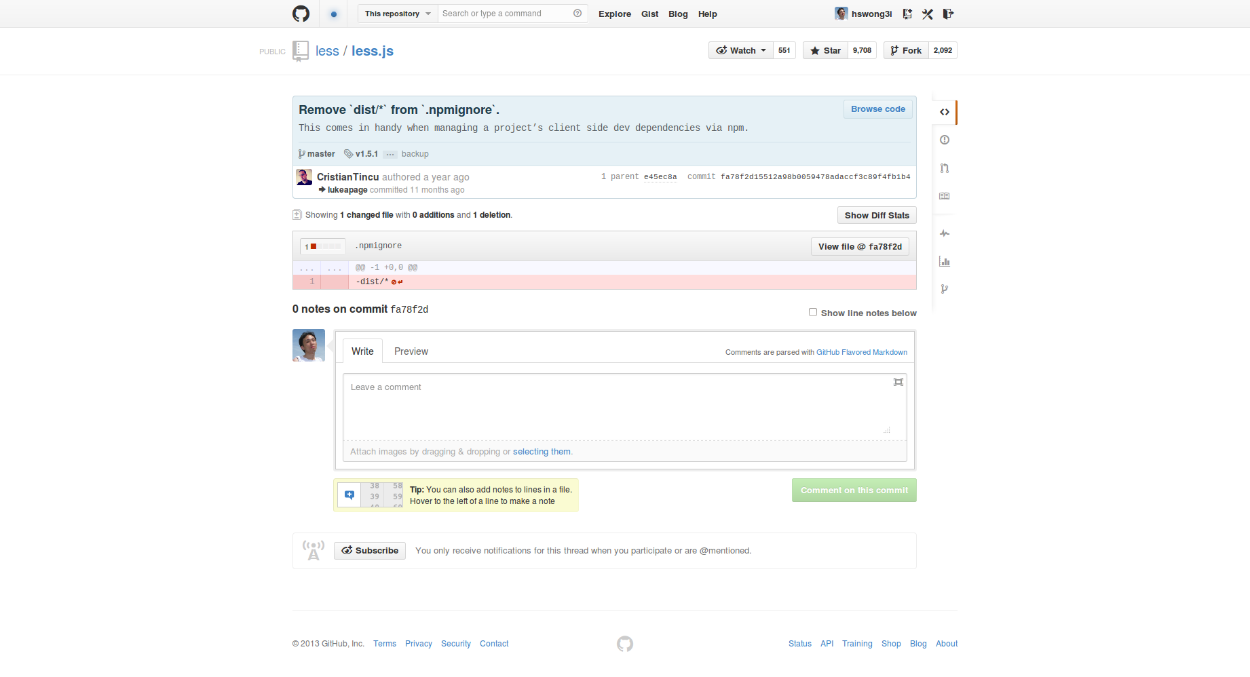Screen dimensions: 1250x677
Task: Open the Status footer link
Action: [800, 644]
